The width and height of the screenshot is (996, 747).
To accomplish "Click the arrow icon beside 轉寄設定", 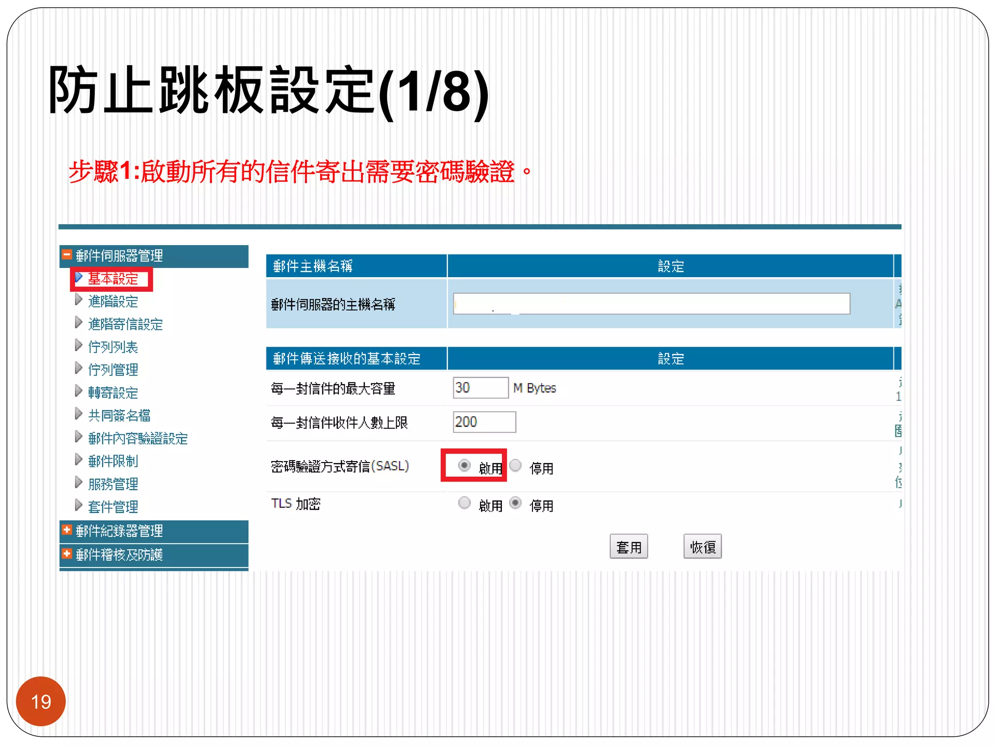I will [79, 391].
